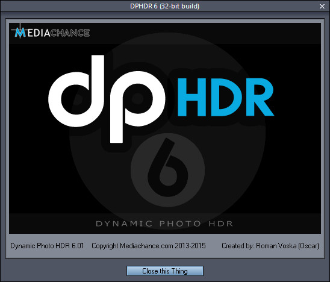Click the 'Close this Thing' button
The height and width of the screenshot is (282, 330).
(x=165, y=271)
